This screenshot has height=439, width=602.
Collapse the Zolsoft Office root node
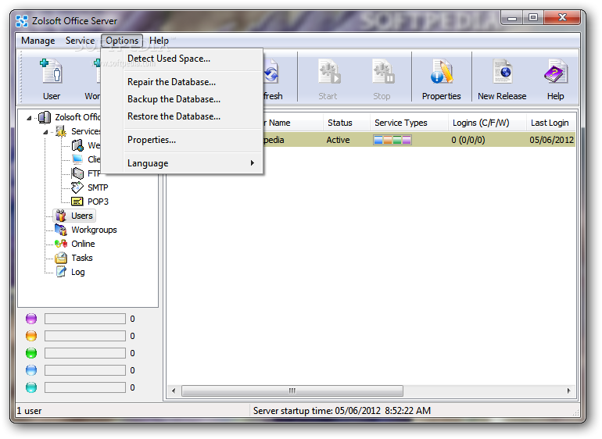point(29,118)
